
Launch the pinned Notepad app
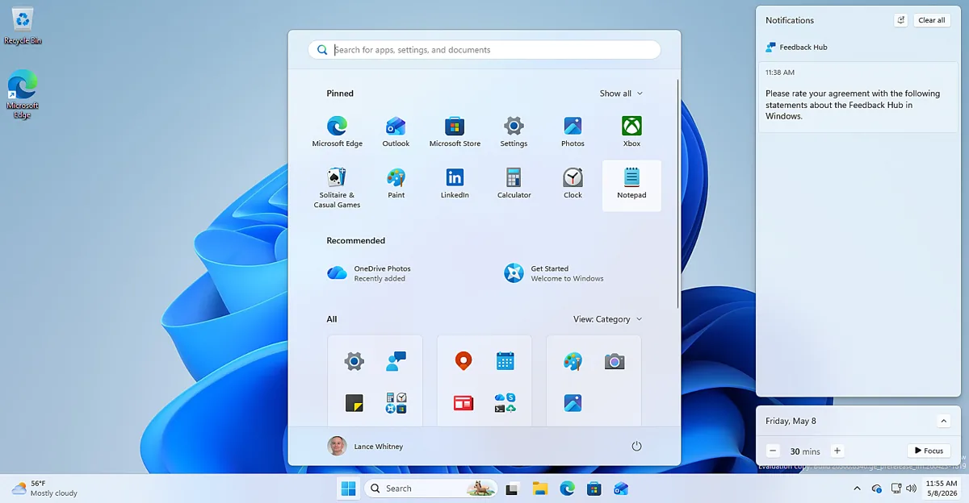(x=631, y=185)
